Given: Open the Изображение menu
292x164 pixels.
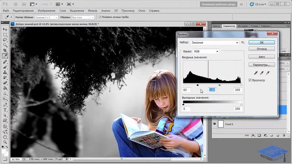Looking at the screenshot, I should [47, 10].
